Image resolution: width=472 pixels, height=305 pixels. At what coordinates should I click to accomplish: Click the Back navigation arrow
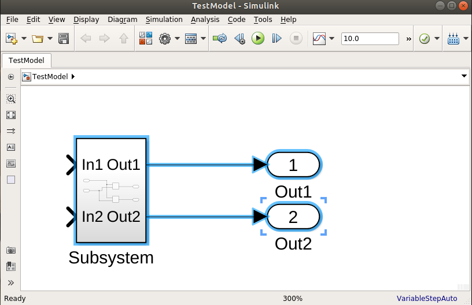[86, 39]
